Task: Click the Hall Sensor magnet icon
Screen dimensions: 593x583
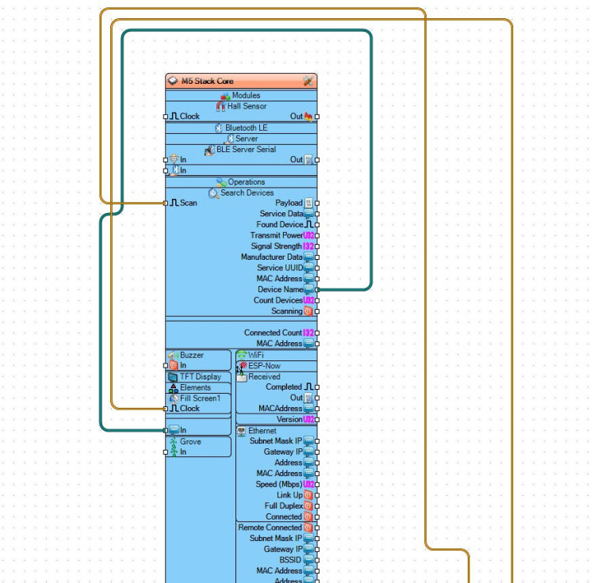Action: tap(221, 107)
